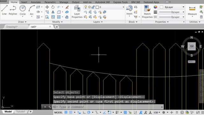Toggle lineweight display in status bar

pyautogui.click(x=117, y=112)
